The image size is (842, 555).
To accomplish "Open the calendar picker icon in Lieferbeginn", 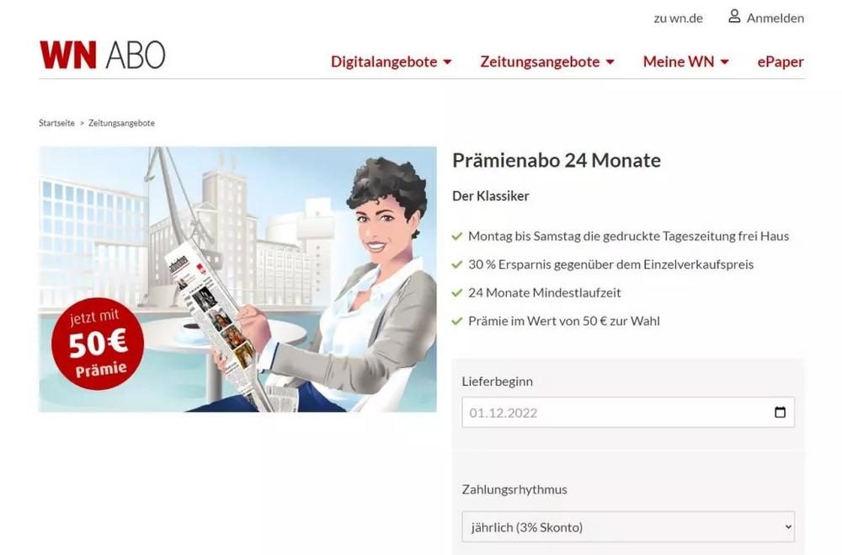I will (x=781, y=412).
